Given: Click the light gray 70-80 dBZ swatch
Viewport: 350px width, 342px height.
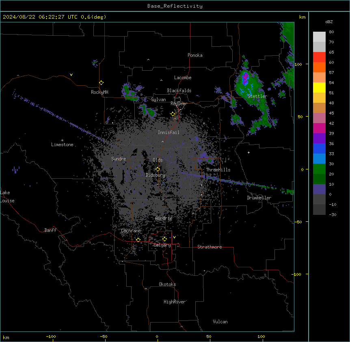Looking at the screenshot, I should [319, 37].
